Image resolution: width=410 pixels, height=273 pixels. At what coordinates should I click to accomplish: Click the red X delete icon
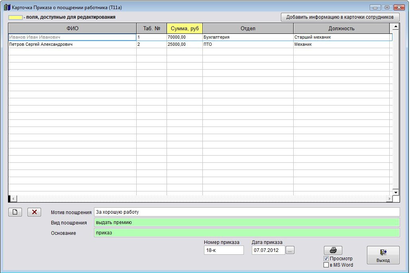coord(34,212)
